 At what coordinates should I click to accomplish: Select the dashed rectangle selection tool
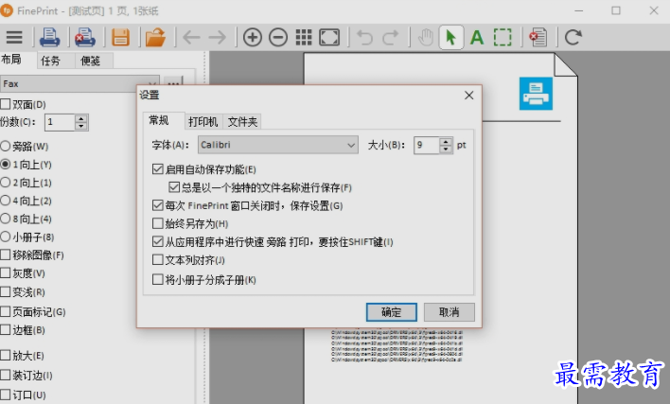click(502, 38)
